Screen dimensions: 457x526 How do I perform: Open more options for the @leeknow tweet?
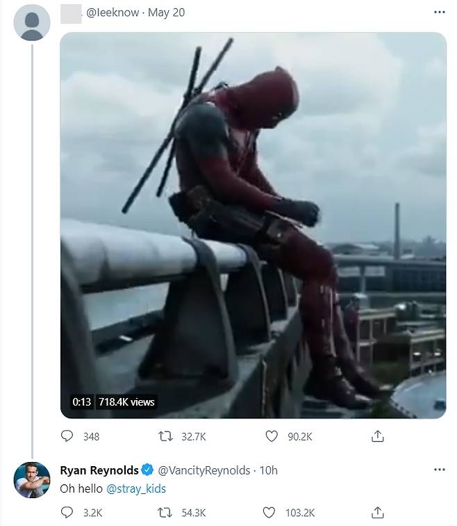pyautogui.click(x=439, y=13)
